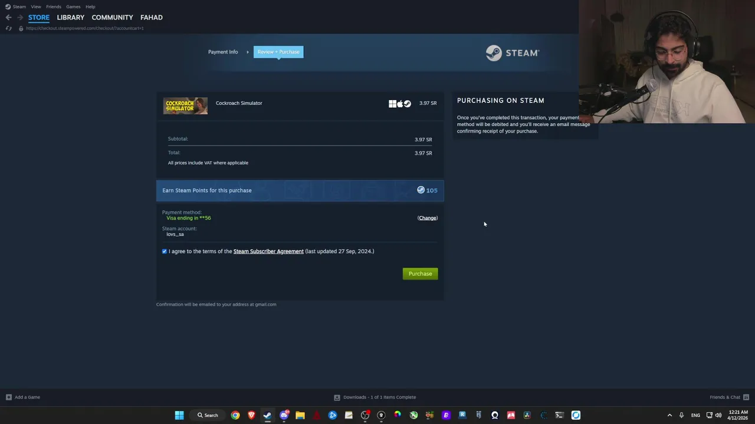755x424 pixels.
Task: Open the COMMUNITY tab
Action: [112, 18]
